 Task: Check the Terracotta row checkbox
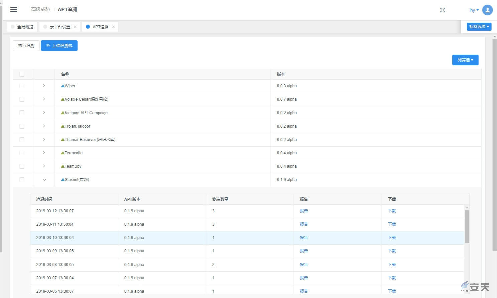22,153
